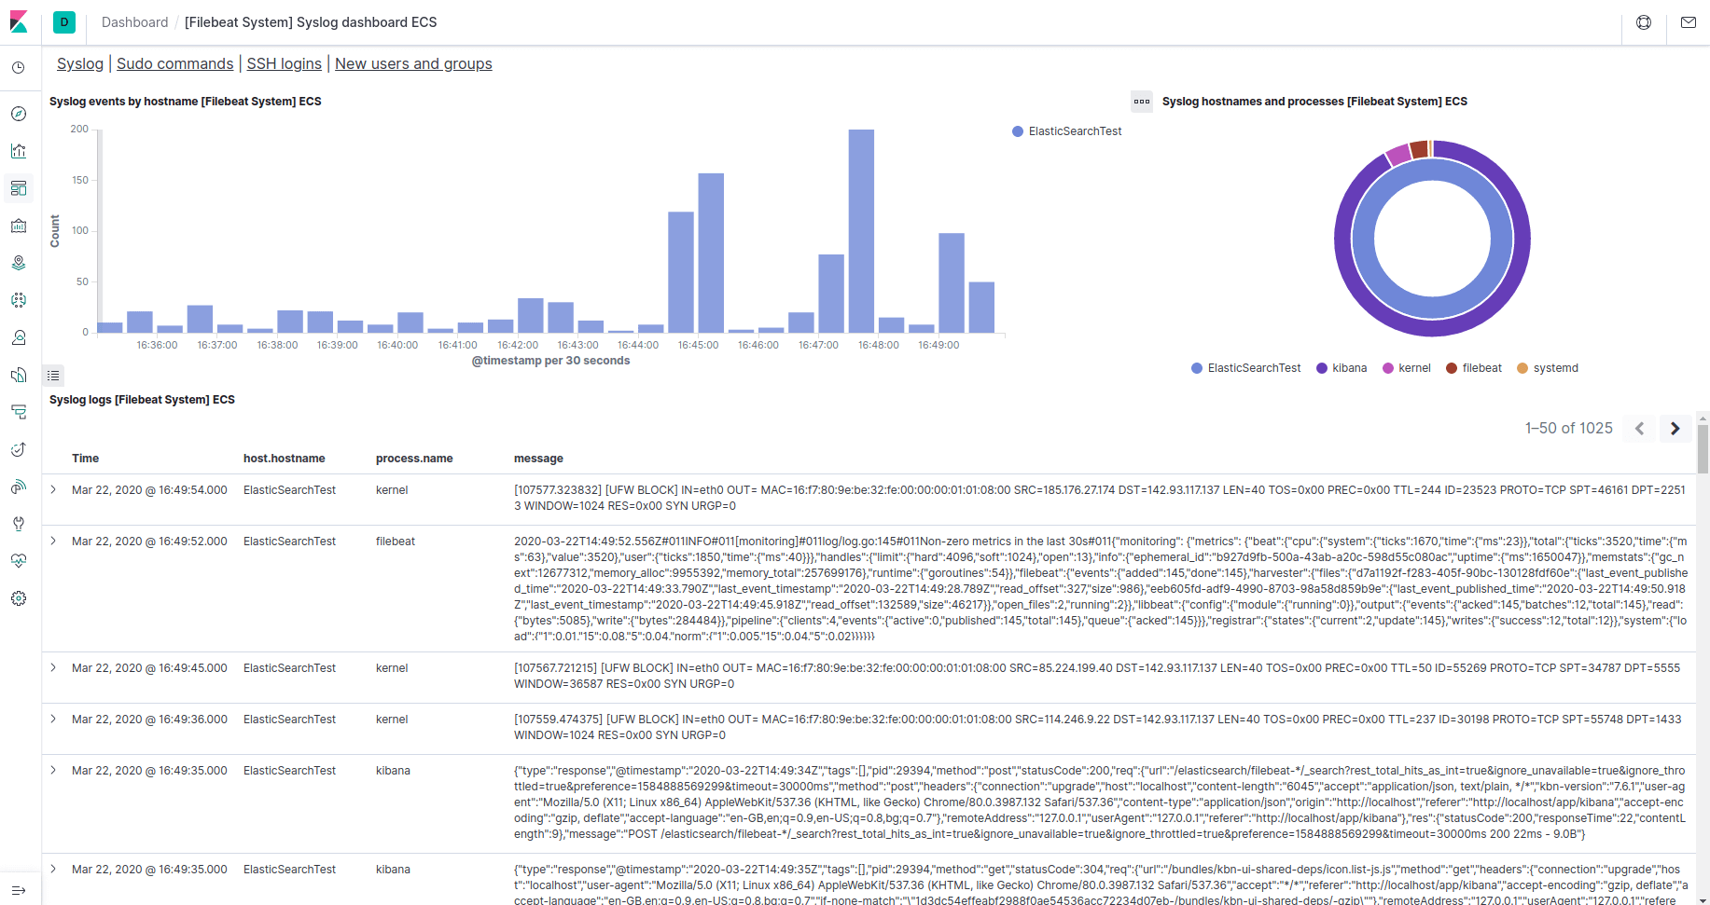This screenshot has height=905, width=1710.
Task: Toggle filebeat in donut chart legend
Action: coord(1474,368)
